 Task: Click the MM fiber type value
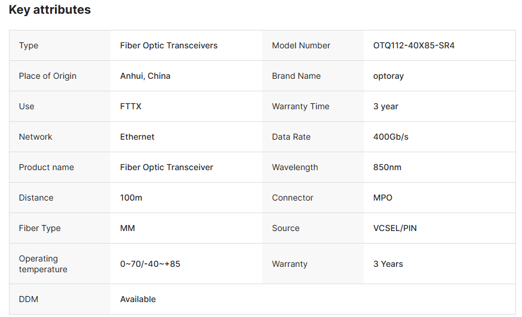coord(127,228)
